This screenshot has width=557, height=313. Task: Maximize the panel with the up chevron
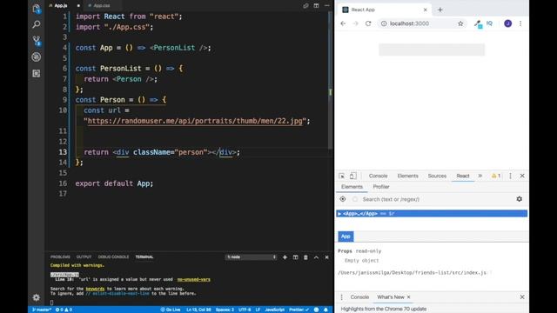click(316, 257)
